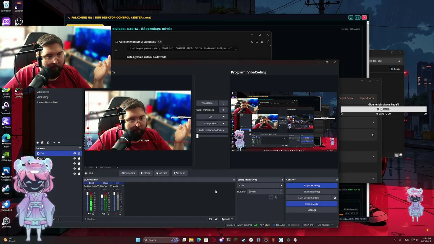
Task: Open Filters for the selected source
Action: coord(145,173)
